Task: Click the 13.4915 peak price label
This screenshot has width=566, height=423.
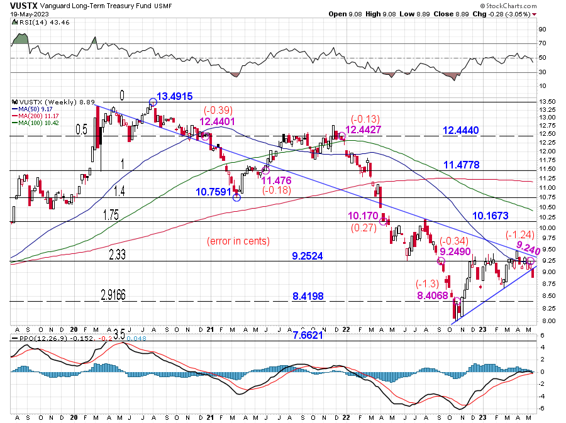Action: (x=175, y=96)
